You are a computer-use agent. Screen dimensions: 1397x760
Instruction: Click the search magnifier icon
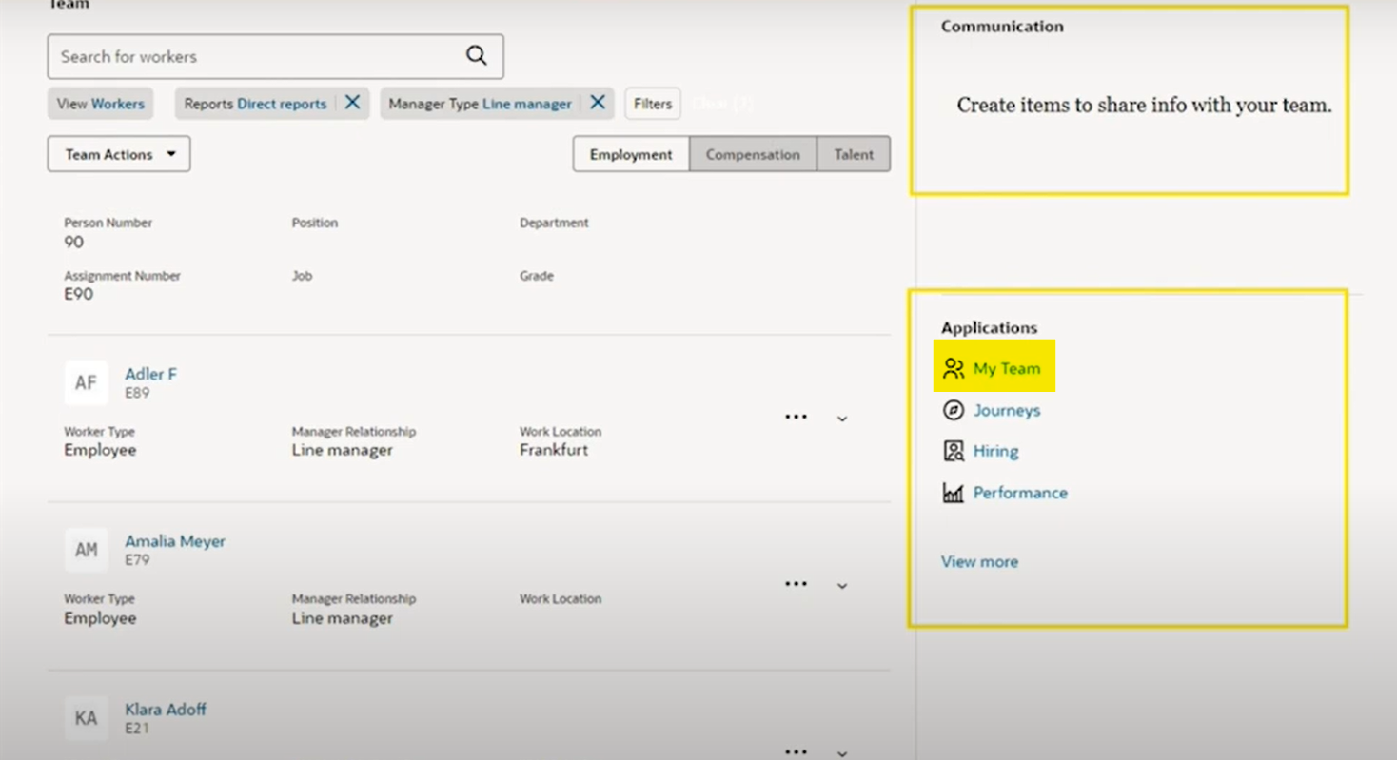(x=475, y=56)
